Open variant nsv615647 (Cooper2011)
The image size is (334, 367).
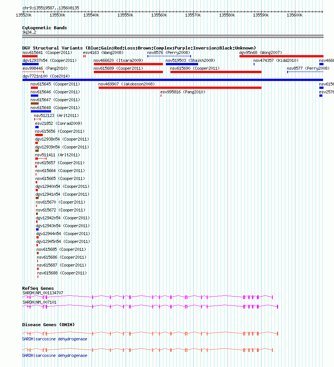tap(55, 100)
